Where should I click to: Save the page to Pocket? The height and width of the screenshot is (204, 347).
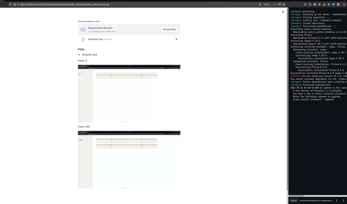coord(280,4)
